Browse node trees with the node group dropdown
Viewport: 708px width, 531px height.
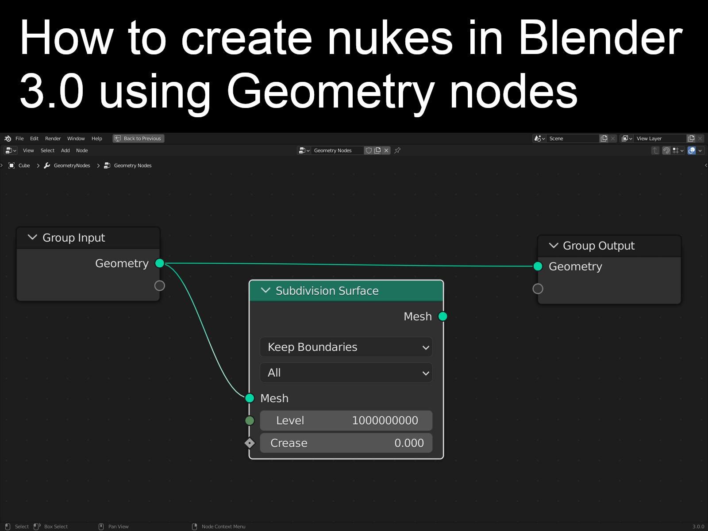pos(304,150)
